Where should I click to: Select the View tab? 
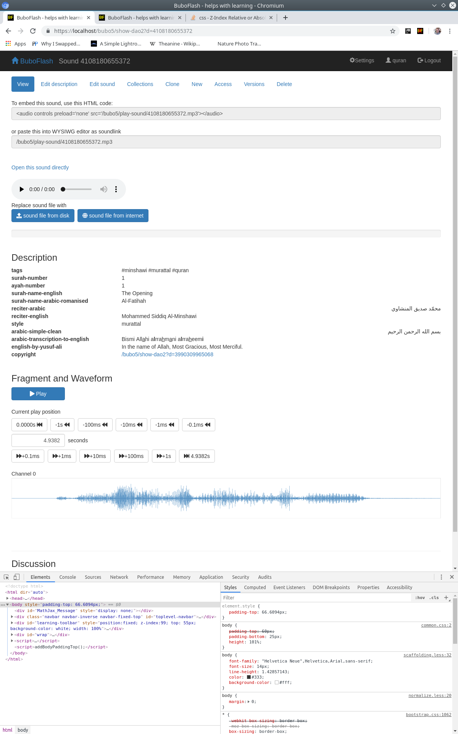(23, 84)
